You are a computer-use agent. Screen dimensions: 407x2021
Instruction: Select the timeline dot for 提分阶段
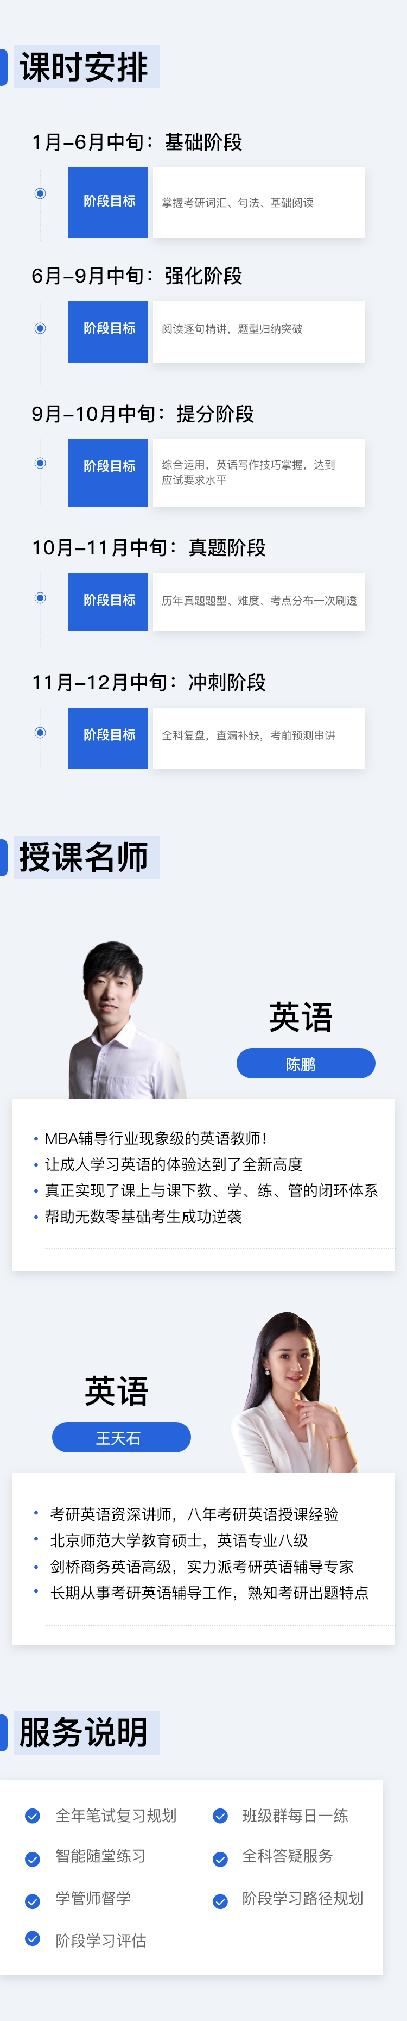40,463
